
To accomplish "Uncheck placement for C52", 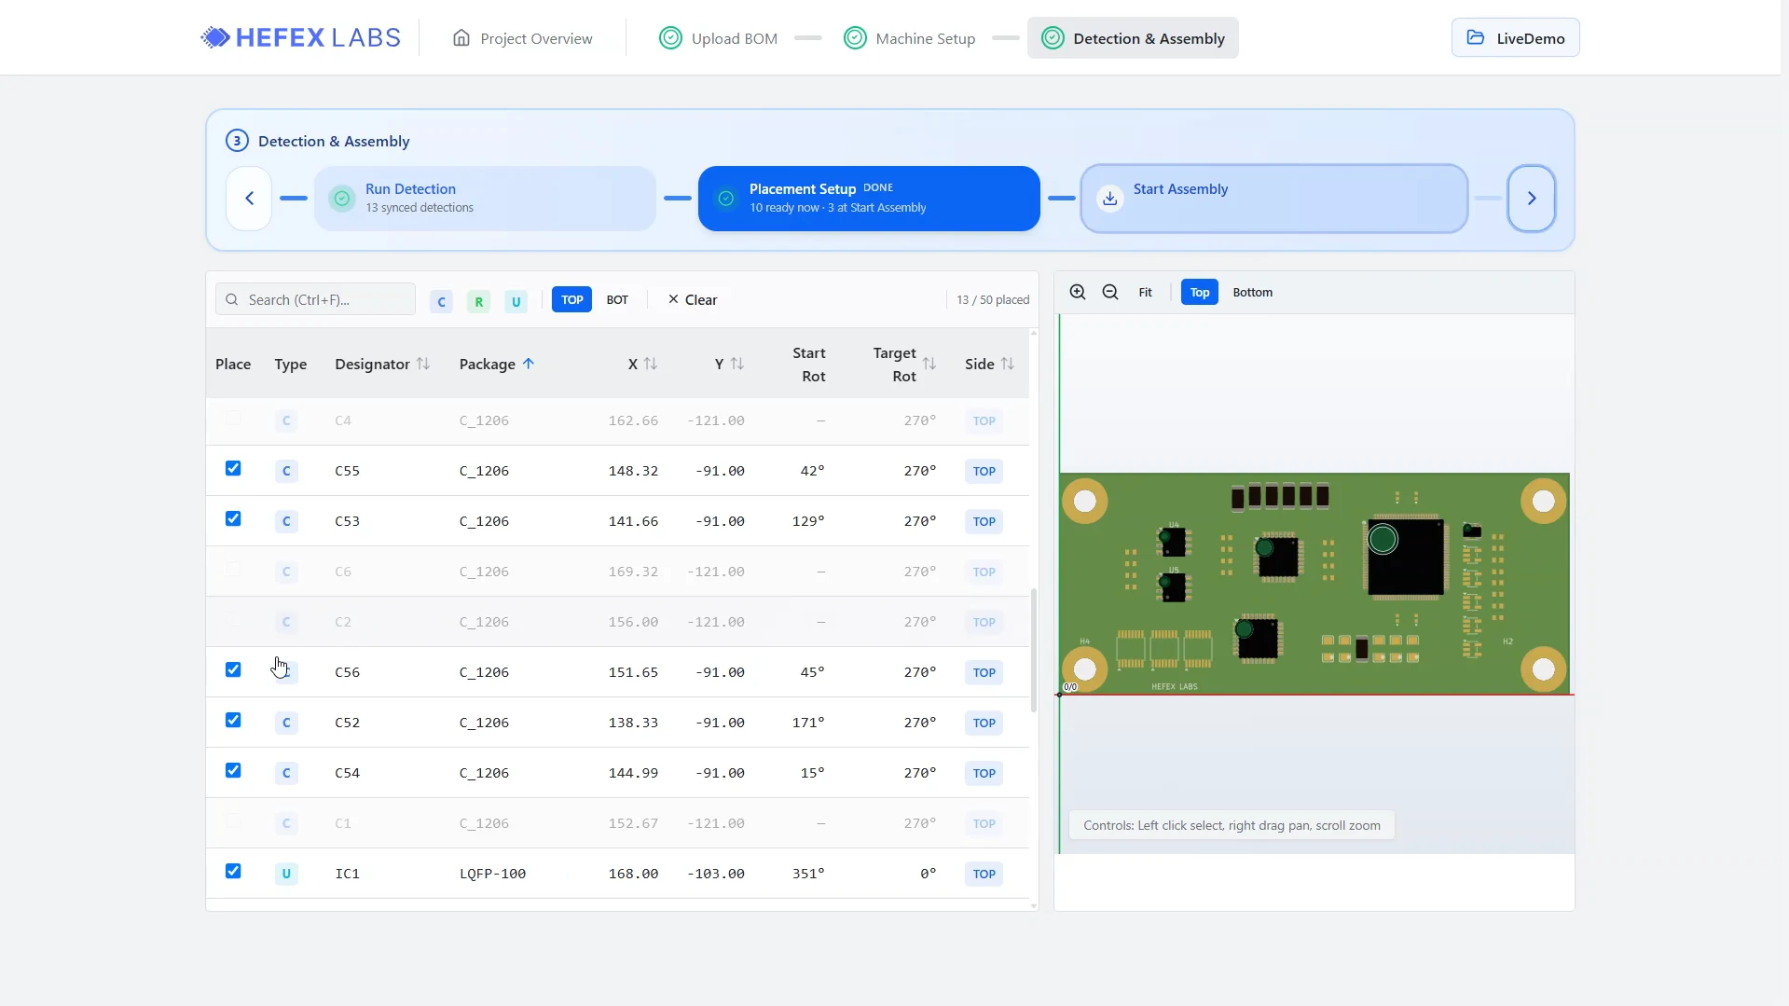I will pyautogui.click(x=233, y=720).
